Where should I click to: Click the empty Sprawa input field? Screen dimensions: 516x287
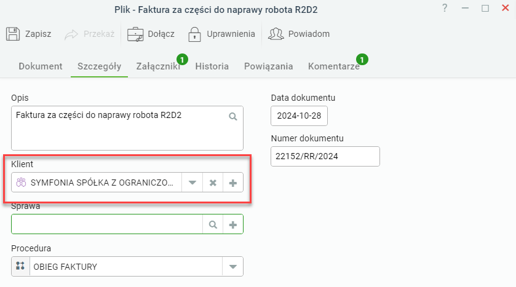[107, 224]
